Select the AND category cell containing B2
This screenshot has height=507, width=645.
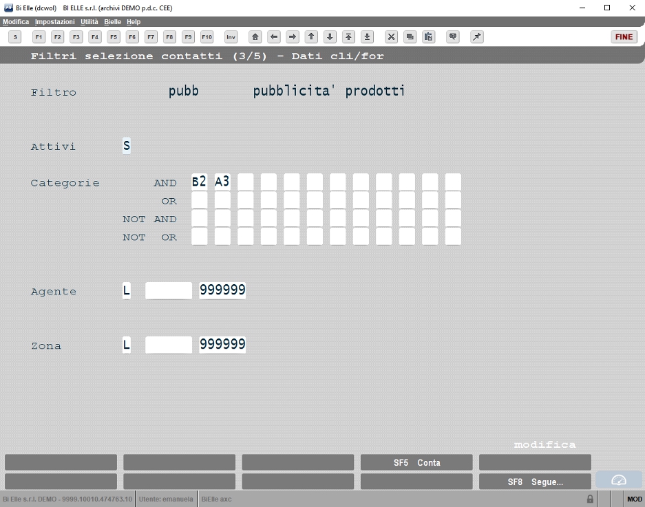[x=199, y=182]
